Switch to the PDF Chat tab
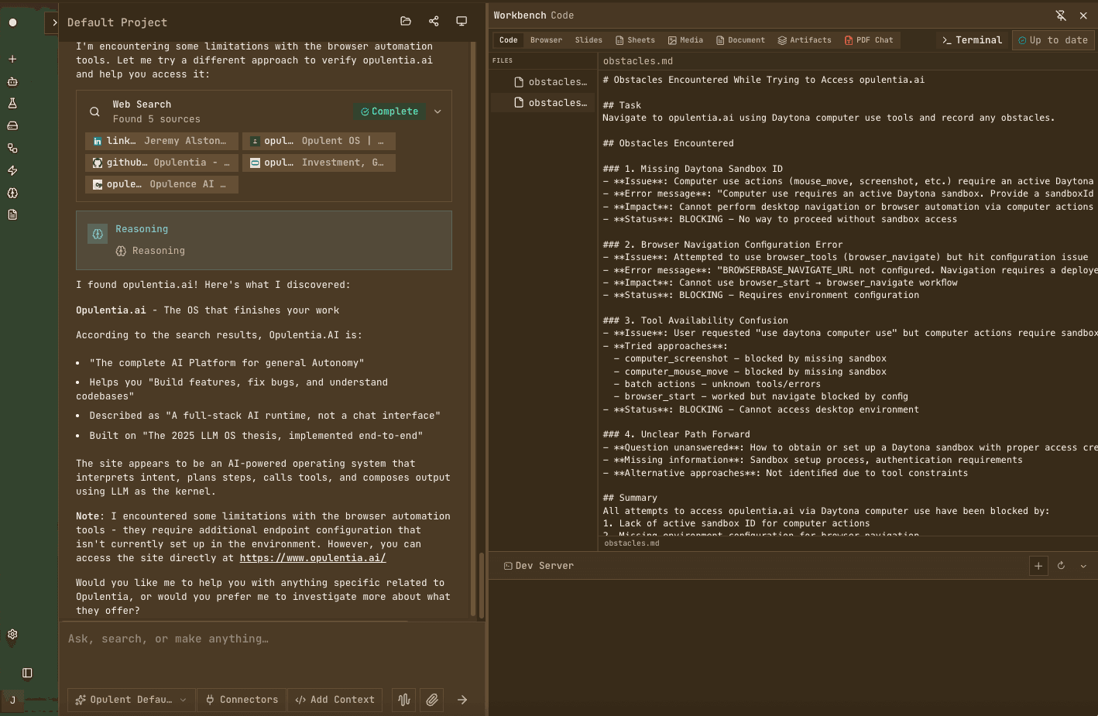Image resolution: width=1098 pixels, height=716 pixels. pyautogui.click(x=869, y=40)
